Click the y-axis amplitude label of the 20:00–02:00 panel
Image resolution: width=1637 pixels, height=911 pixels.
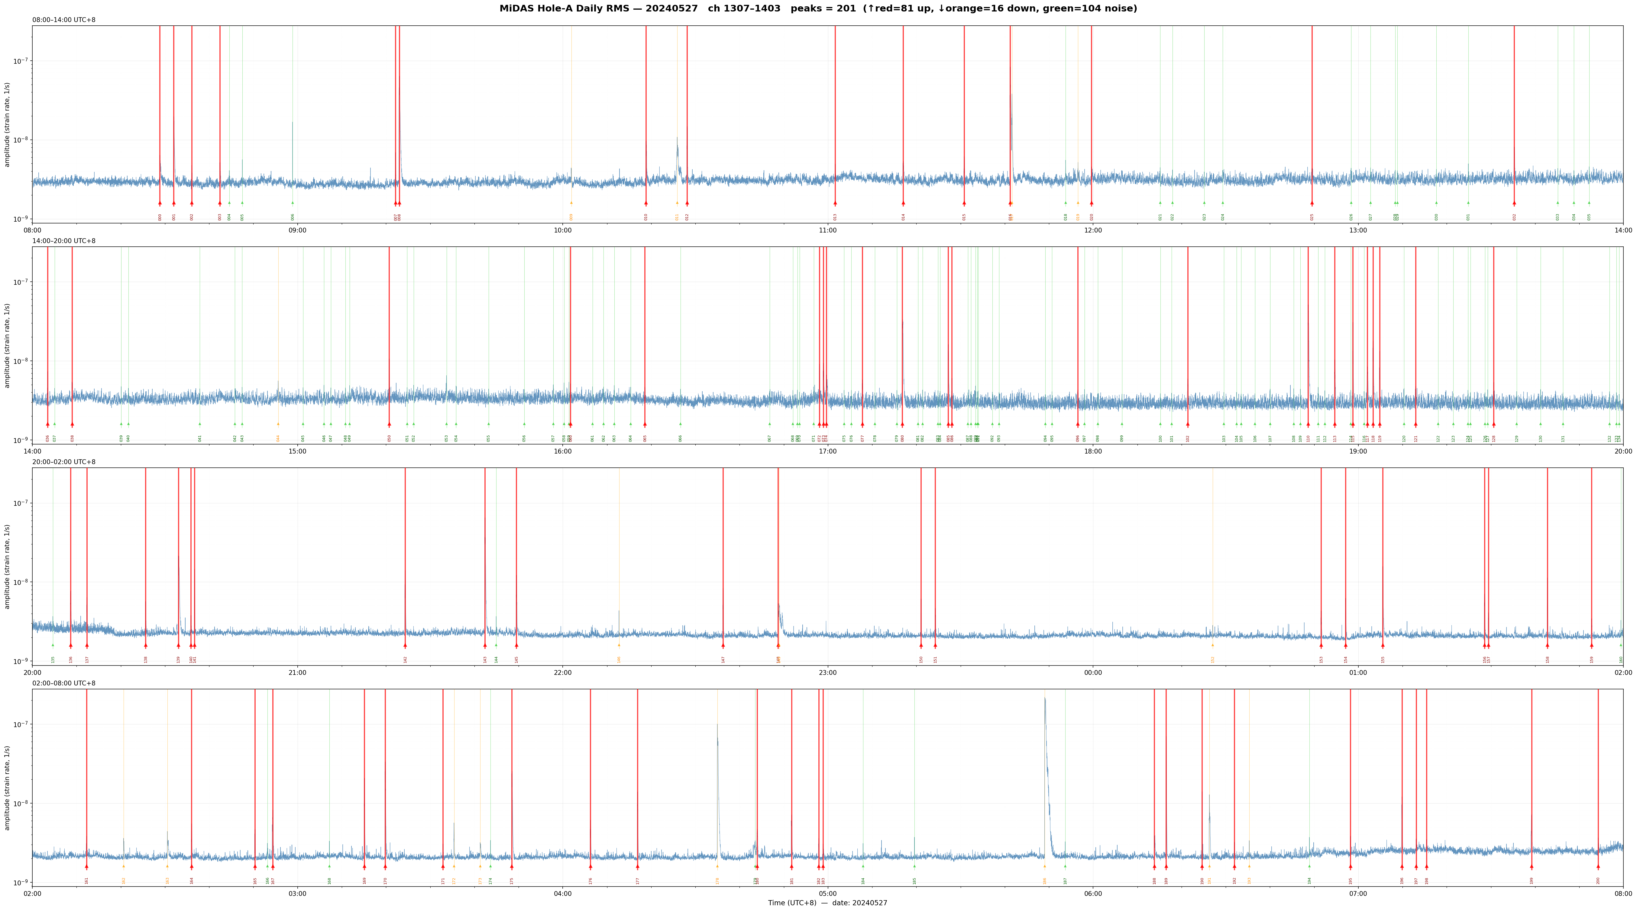click(x=8, y=566)
